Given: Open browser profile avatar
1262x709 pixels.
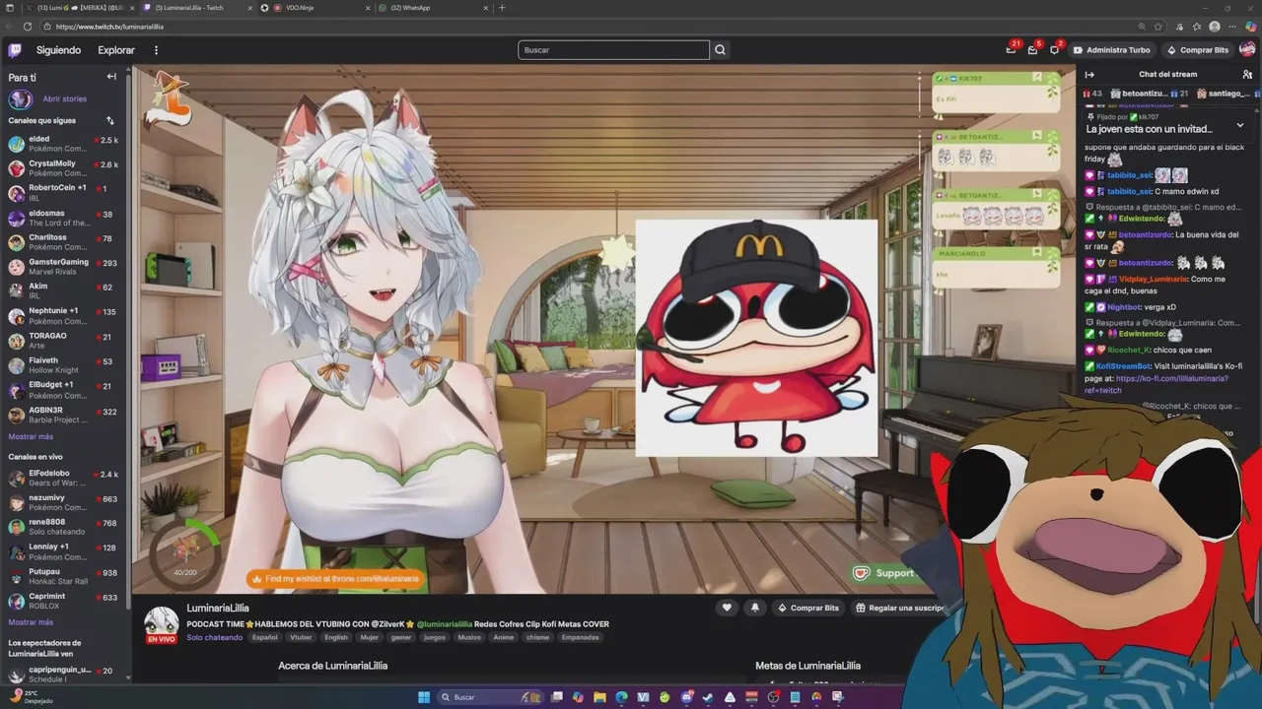Looking at the screenshot, I should click(1215, 27).
